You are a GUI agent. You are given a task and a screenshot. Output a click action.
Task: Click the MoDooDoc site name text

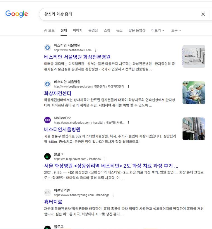(62, 118)
